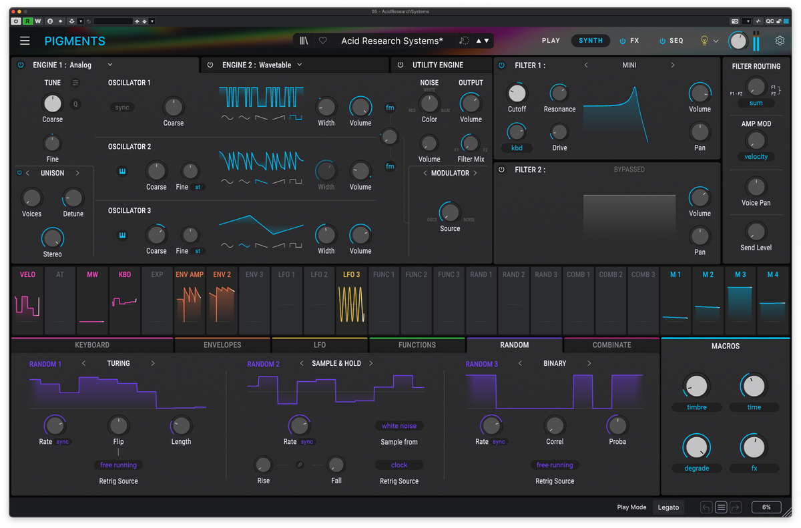The width and height of the screenshot is (801, 528).
Task: Open the Engine 2 Wavetable type dropdown
Action: coord(300,65)
